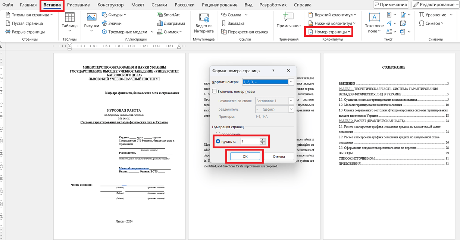Open Нижний колонтитул footer options
The height and width of the screenshot is (240, 460).
331,23
